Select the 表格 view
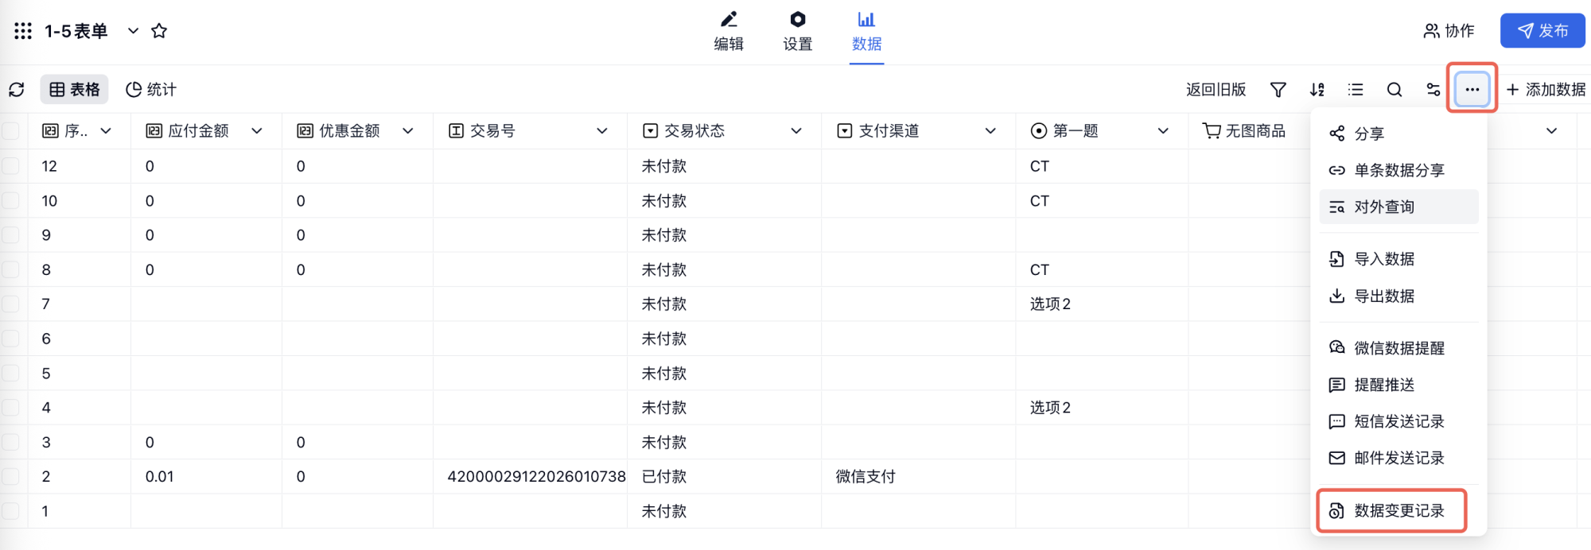 pos(75,90)
